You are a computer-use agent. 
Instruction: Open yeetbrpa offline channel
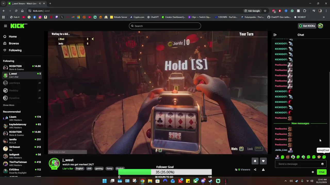click(x=22, y=83)
